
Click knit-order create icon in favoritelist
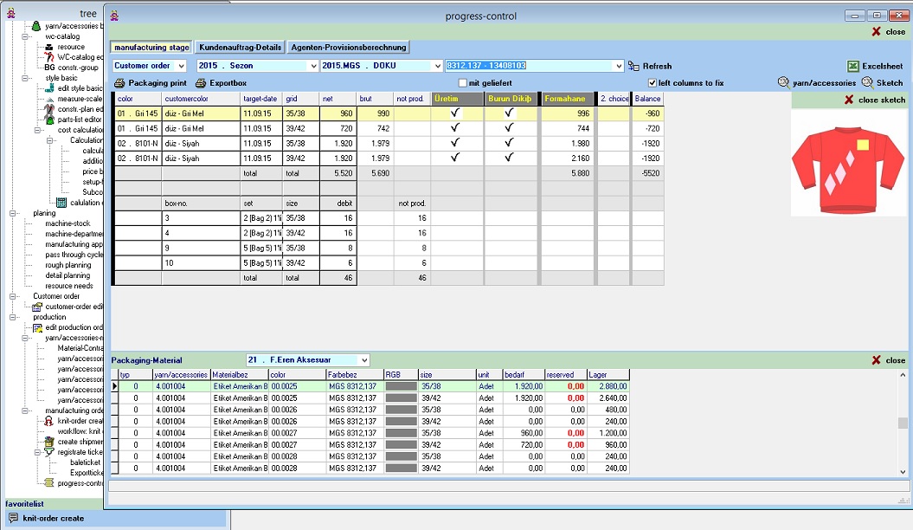click(13, 518)
